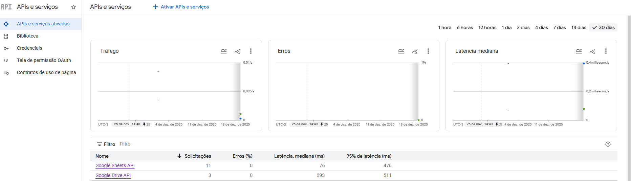Toggle legend icon in Erros chart

pyautogui.click(x=401, y=51)
